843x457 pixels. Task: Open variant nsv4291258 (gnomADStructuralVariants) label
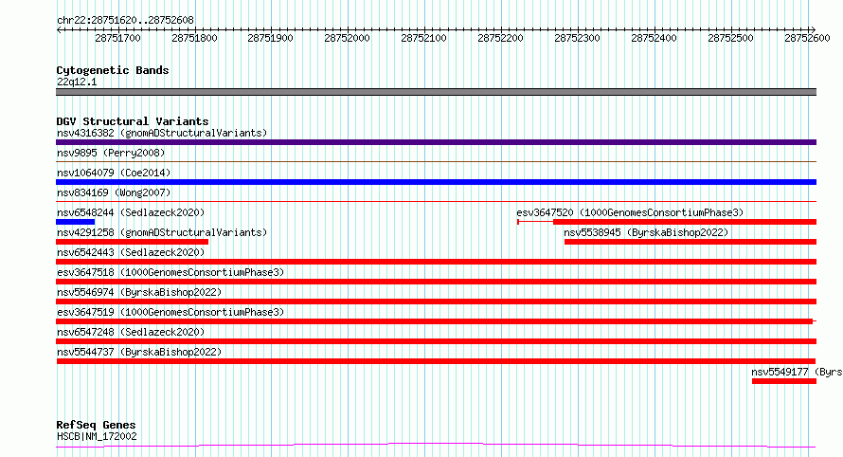(162, 232)
